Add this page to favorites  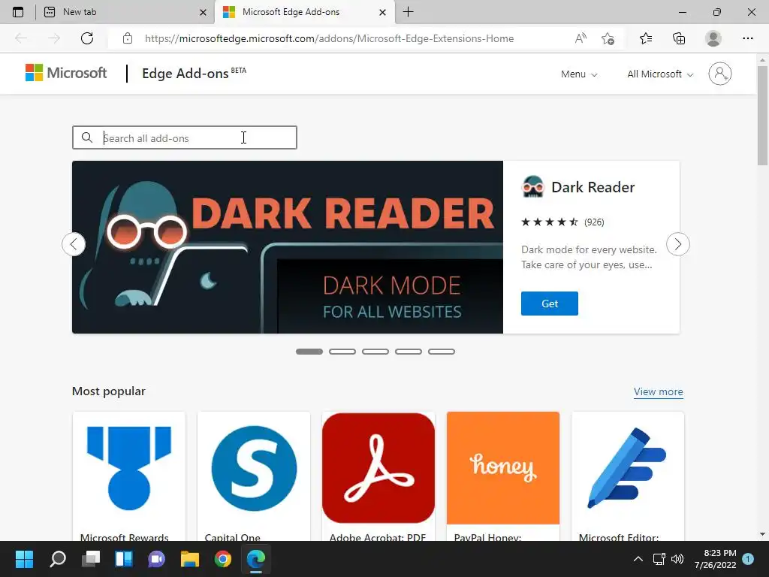(x=608, y=38)
